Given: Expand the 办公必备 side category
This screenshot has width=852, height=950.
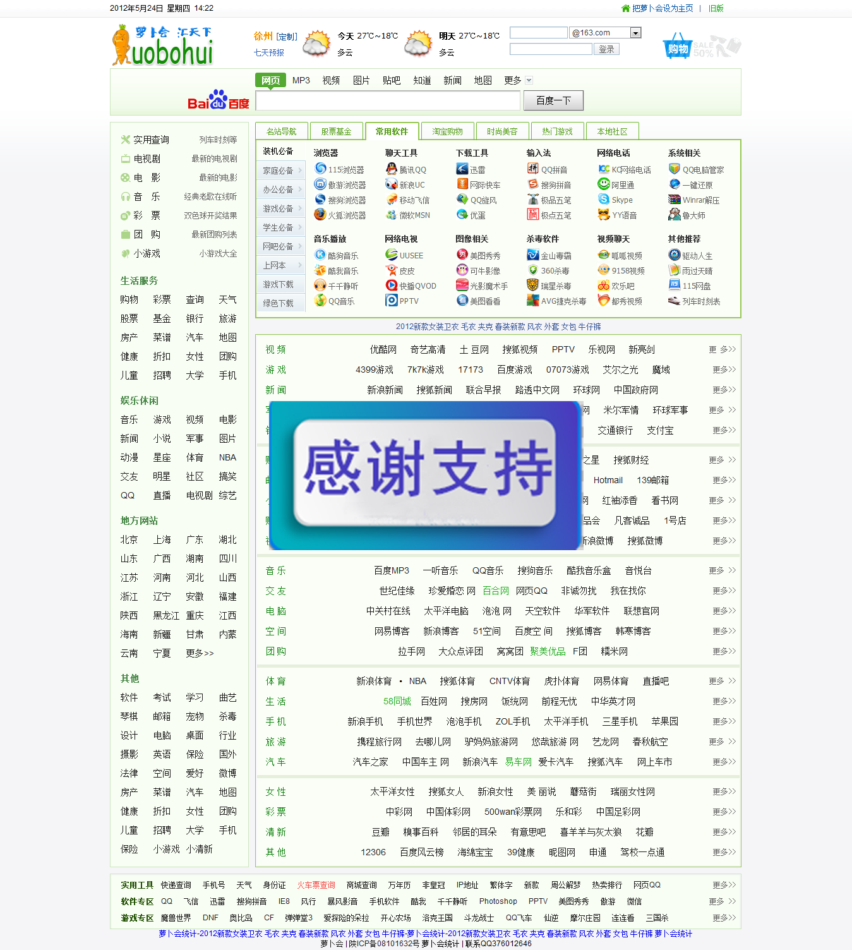Looking at the screenshot, I should click(282, 189).
